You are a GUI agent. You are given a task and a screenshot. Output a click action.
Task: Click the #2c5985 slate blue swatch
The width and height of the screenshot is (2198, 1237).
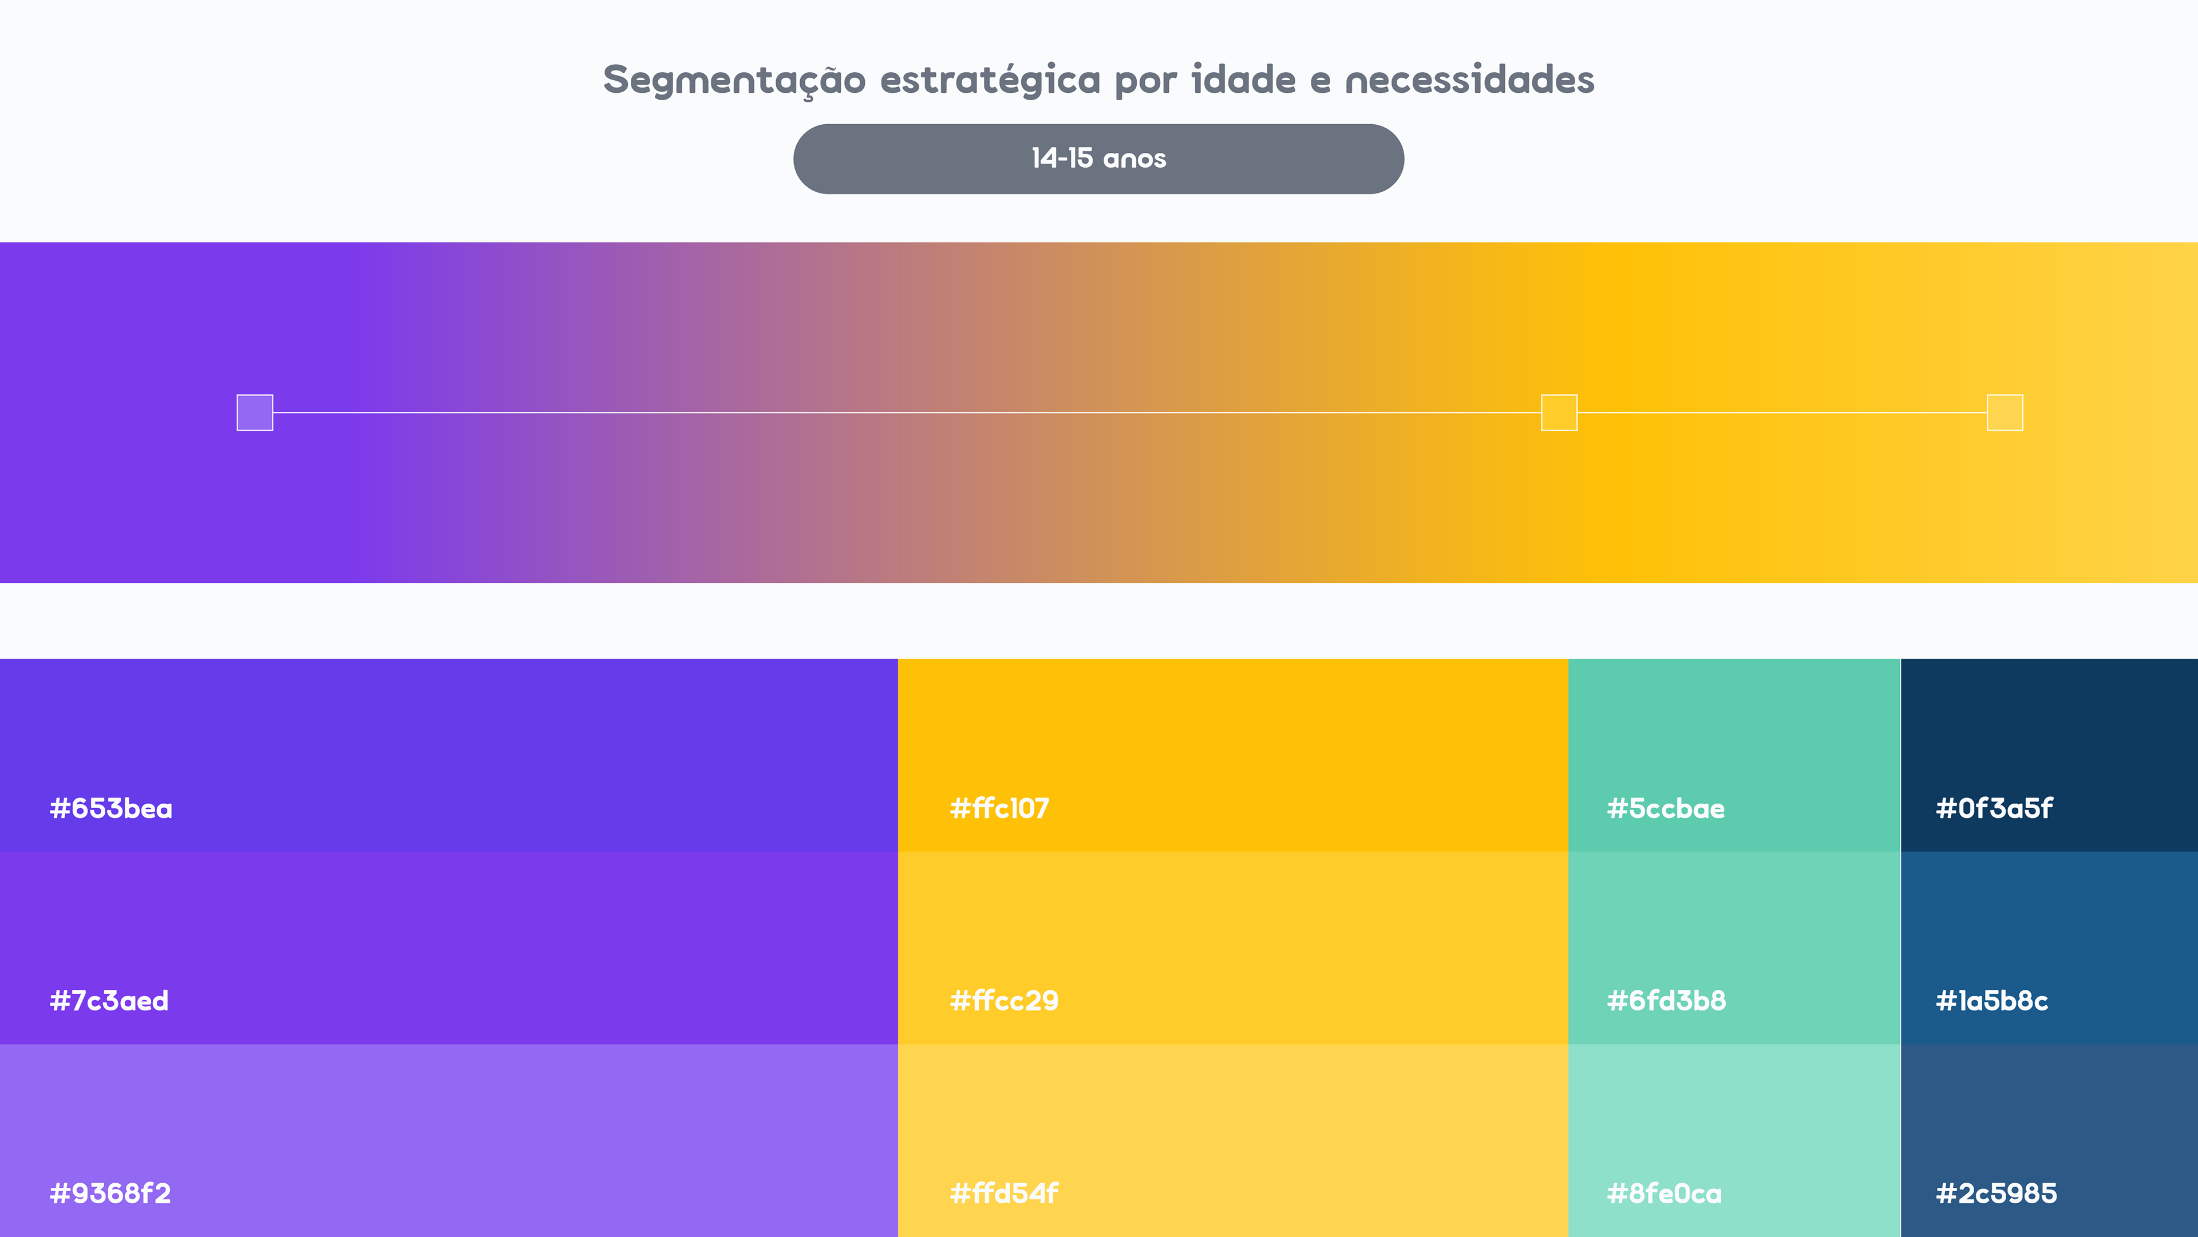tap(2050, 1141)
